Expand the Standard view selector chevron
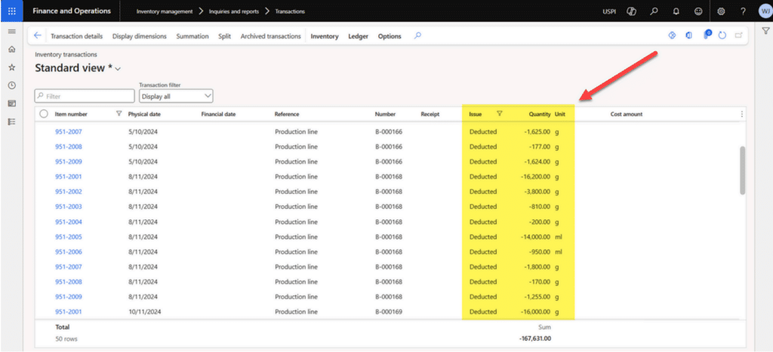 tap(117, 69)
